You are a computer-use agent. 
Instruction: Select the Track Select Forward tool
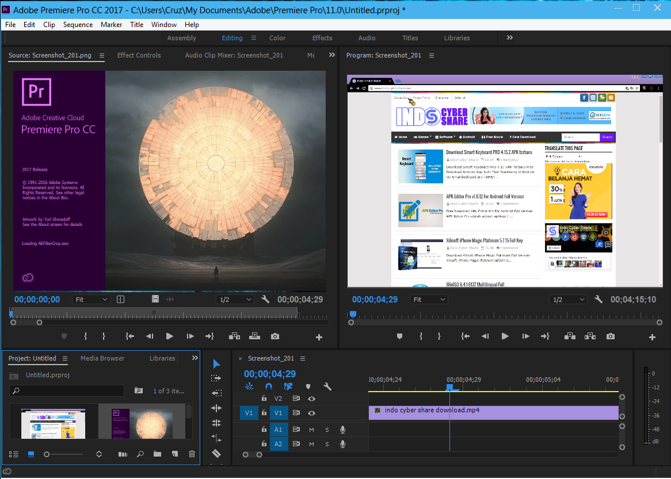click(x=216, y=378)
